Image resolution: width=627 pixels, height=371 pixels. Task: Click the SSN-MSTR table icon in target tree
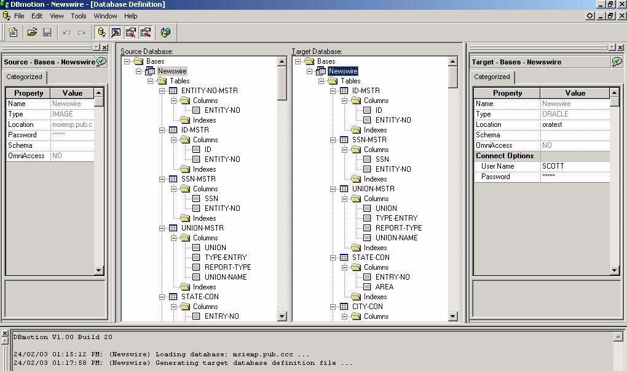click(344, 140)
